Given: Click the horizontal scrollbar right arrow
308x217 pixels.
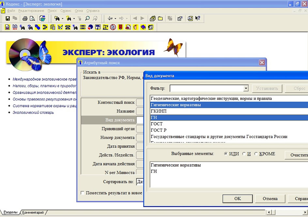Looking at the screenshot, I should pyautogui.click(x=305, y=212).
